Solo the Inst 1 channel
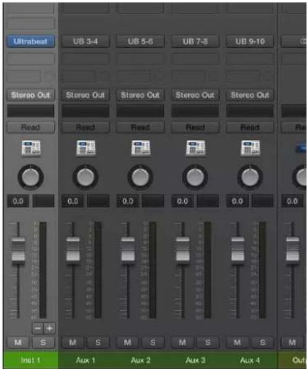Viewport: 307px width, 369px height. (x=43, y=342)
